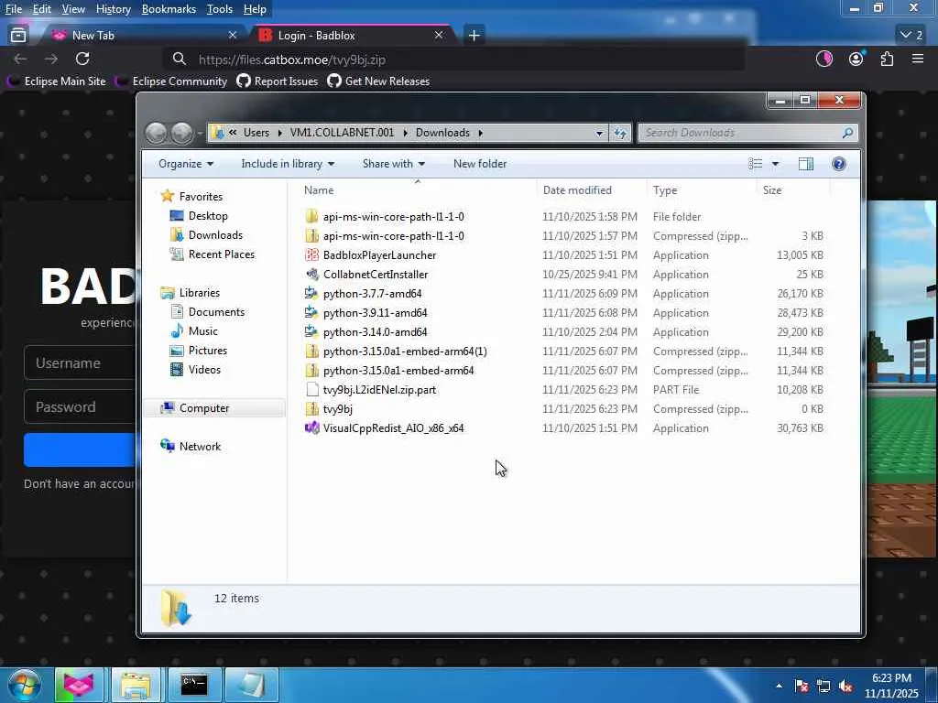Click the browser workspaces icon left of tabs
This screenshot has height=703, width=938.
tap(18, 36)
